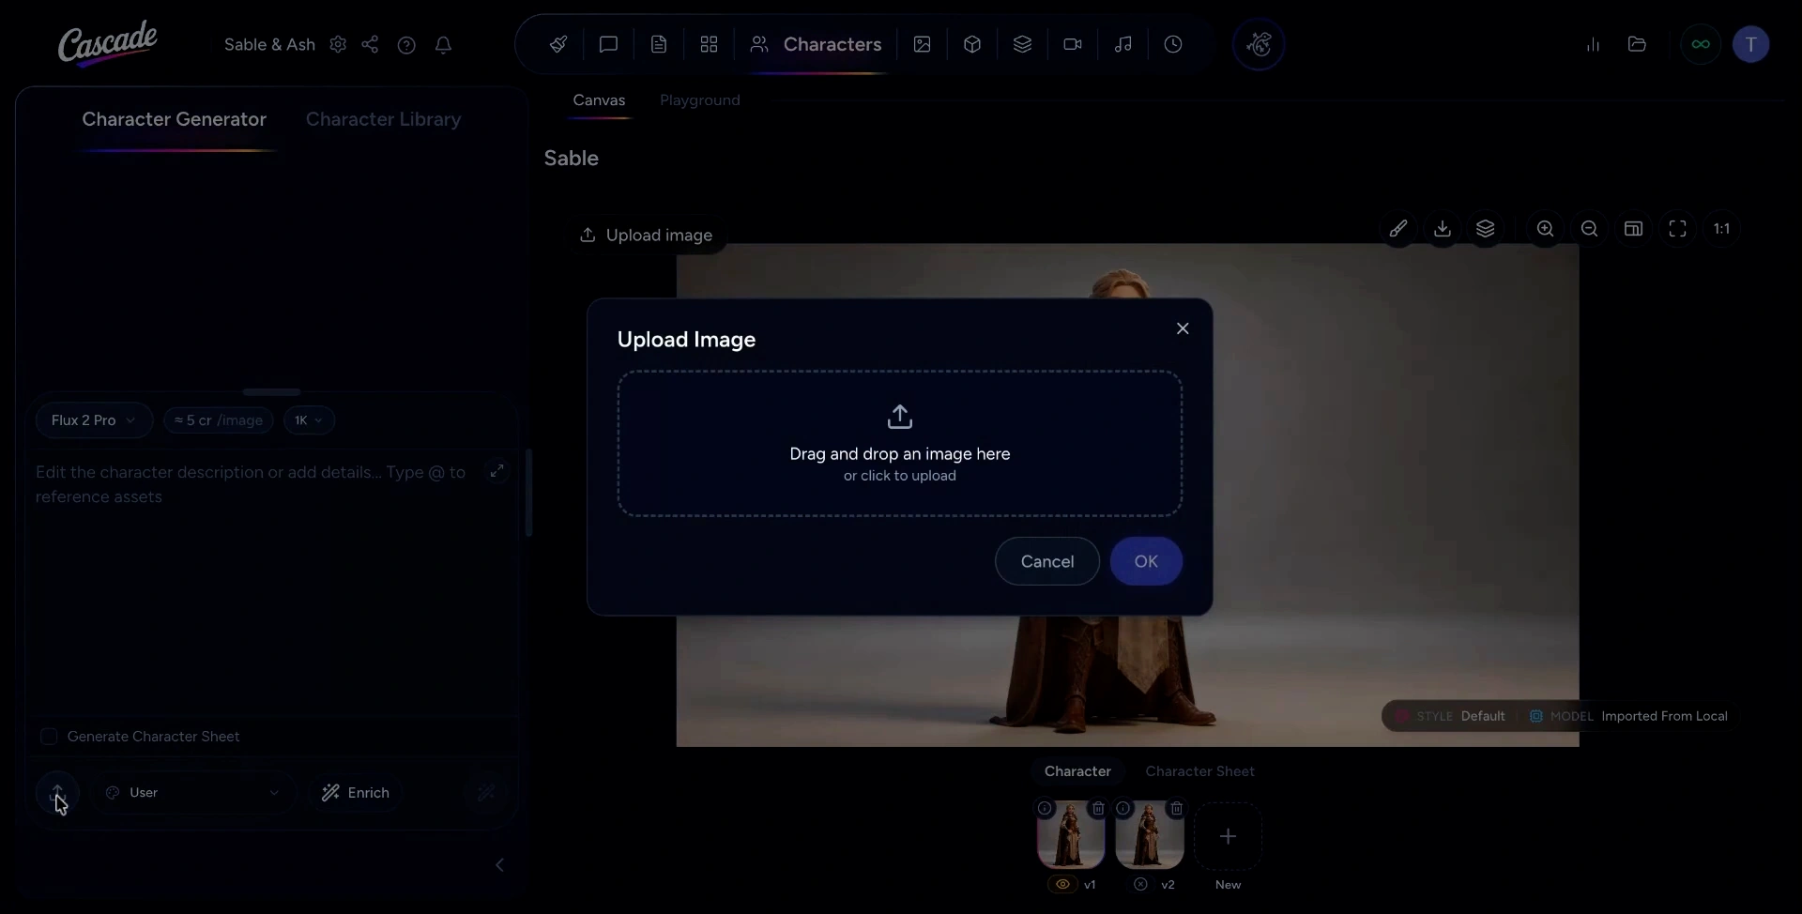1802x914 pixels.
Task: Toggle the v1 eye visibility icon
Action: [x=1062, y=884]
